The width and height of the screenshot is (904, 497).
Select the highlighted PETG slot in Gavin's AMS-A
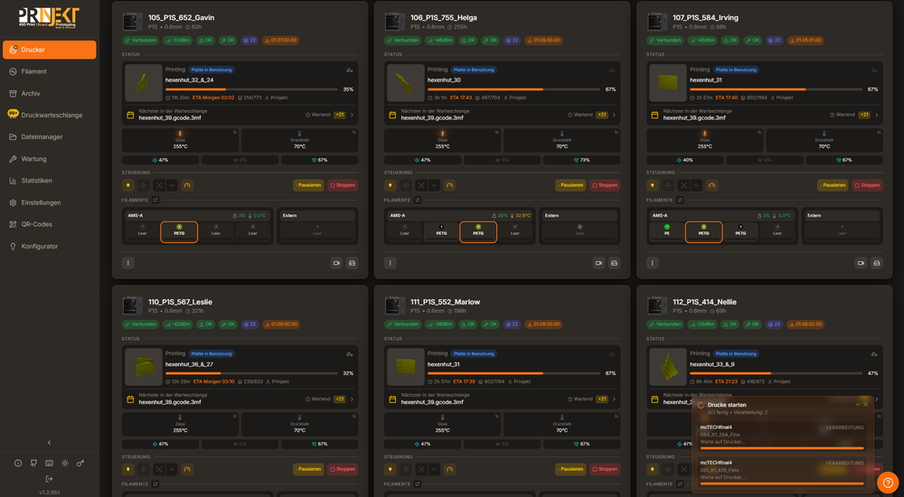pos(179,231)
